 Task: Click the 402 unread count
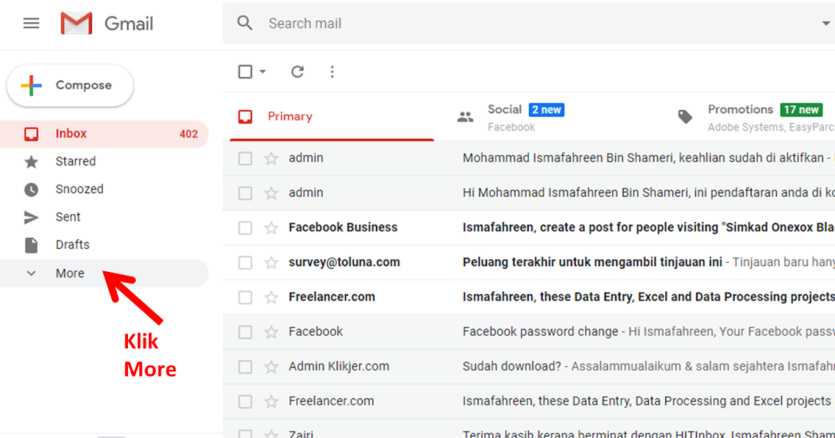coord(189,134)
